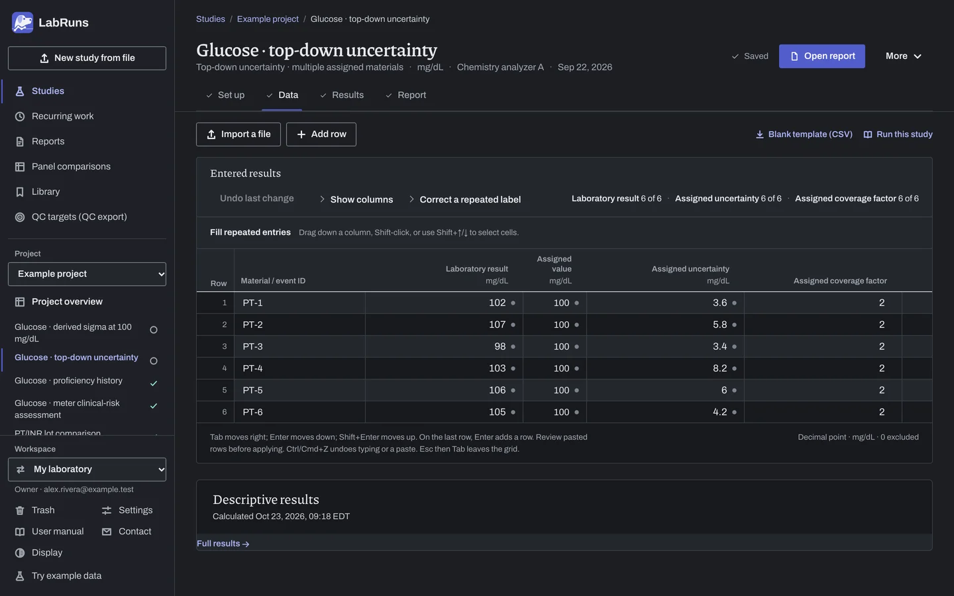Select the laboratory result cell 107

[445, 325]
